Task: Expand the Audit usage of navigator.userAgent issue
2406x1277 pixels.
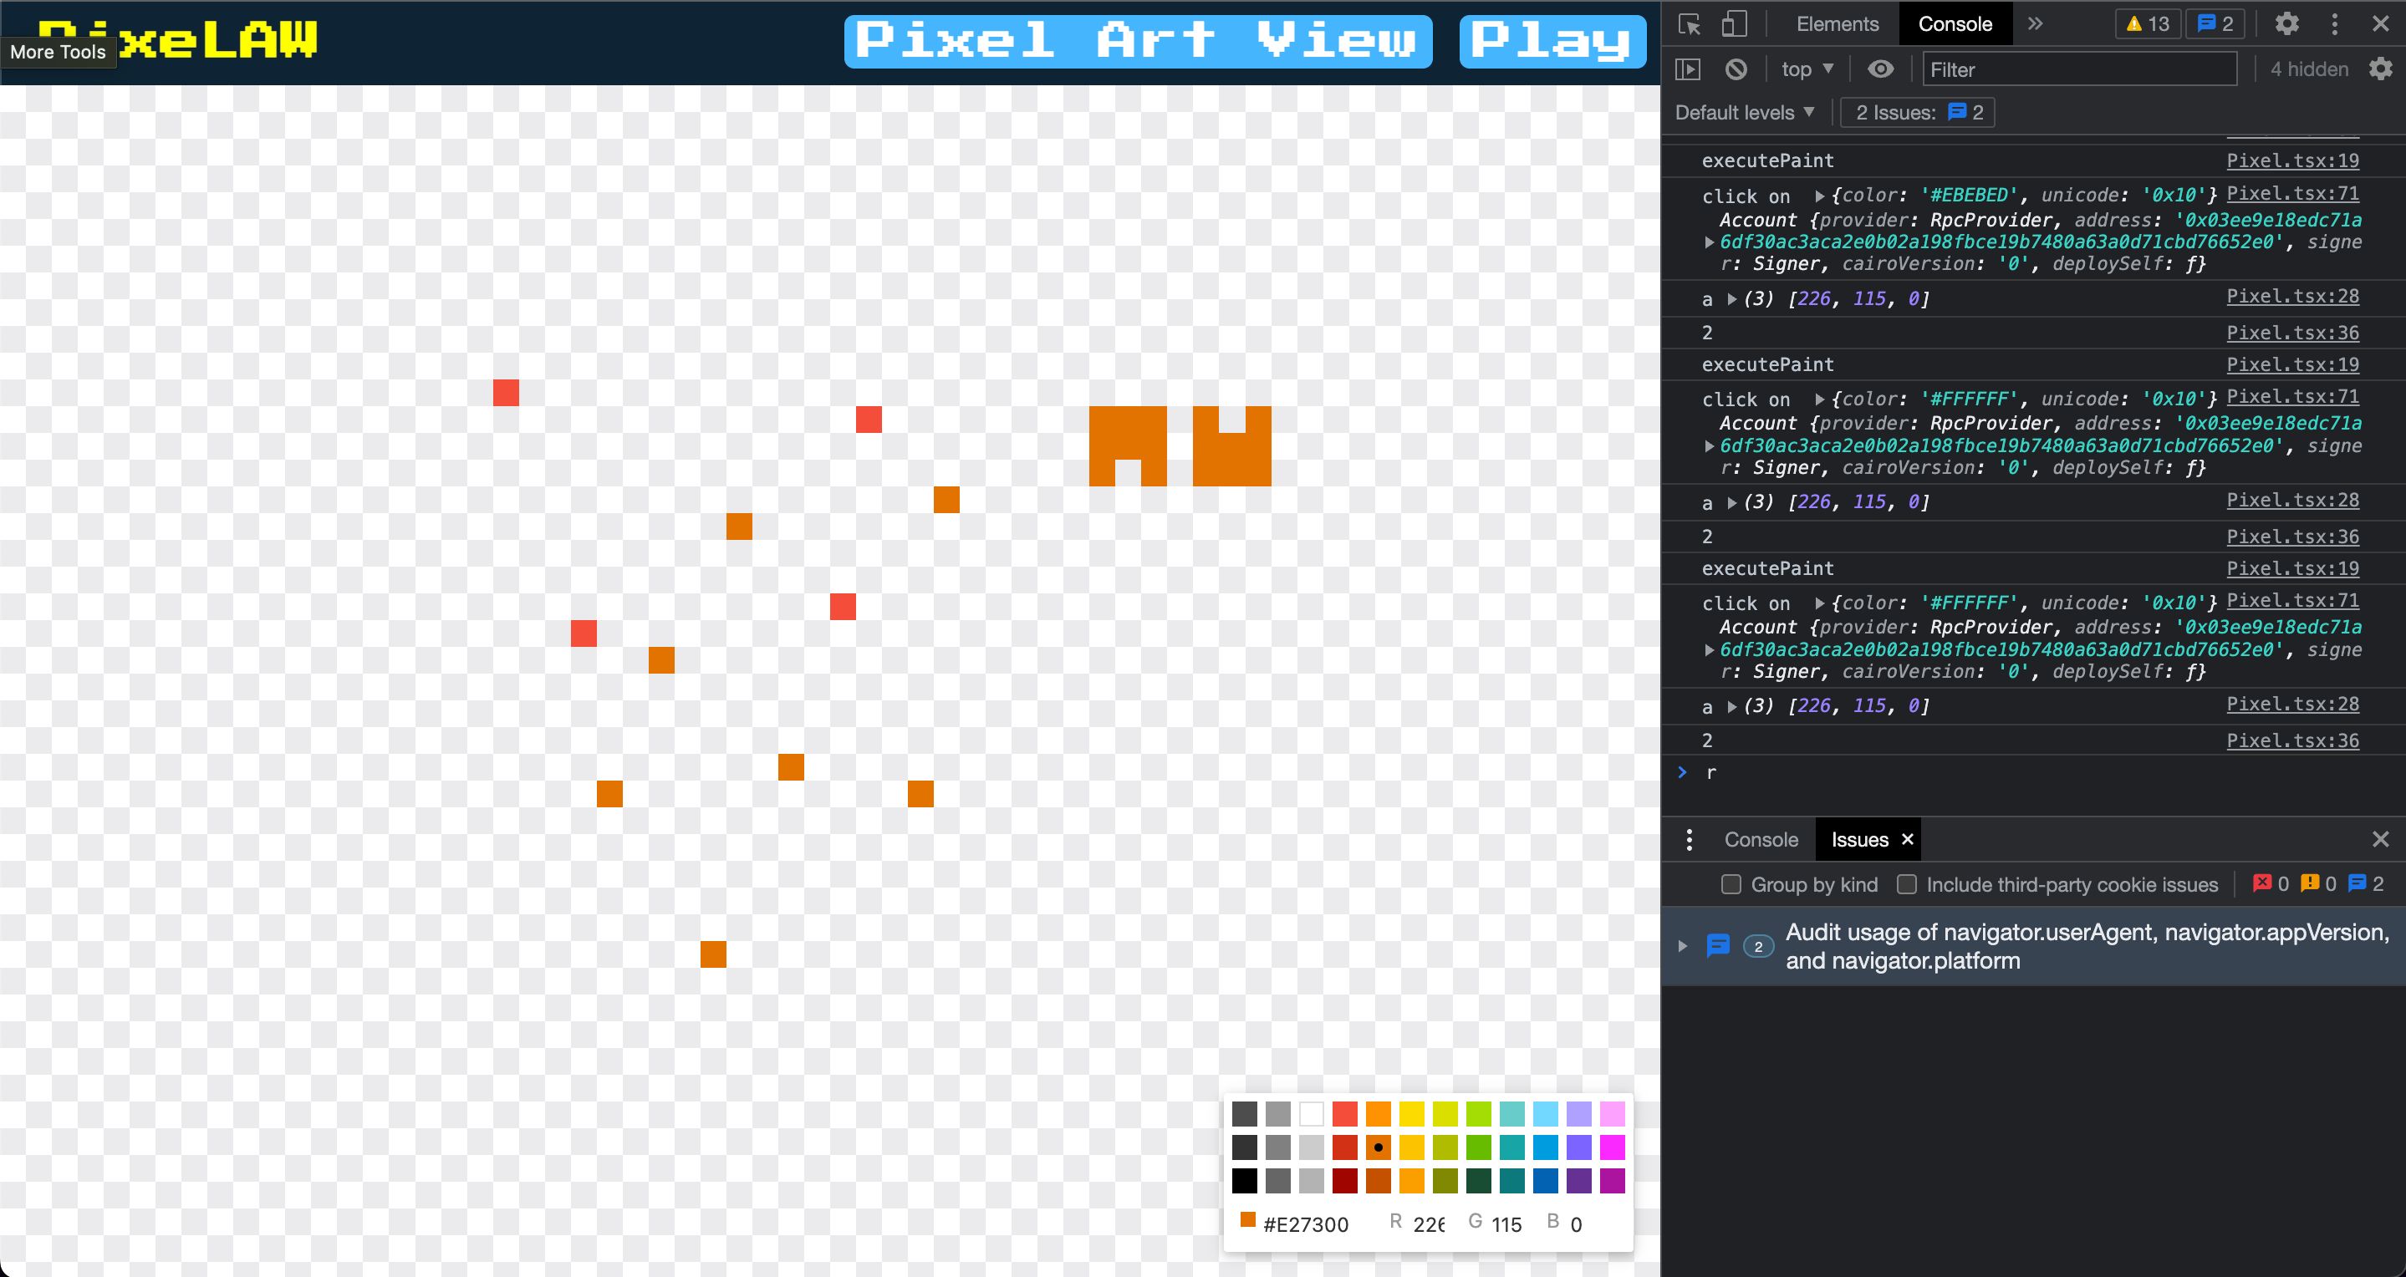Action: pos(1683,945)
